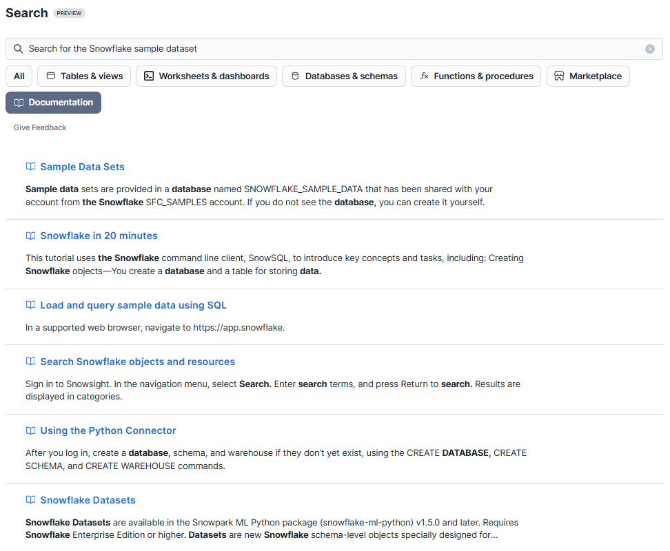Click the book icon on the Documentation chip
The image size is (670, 551).
(19, 102)
